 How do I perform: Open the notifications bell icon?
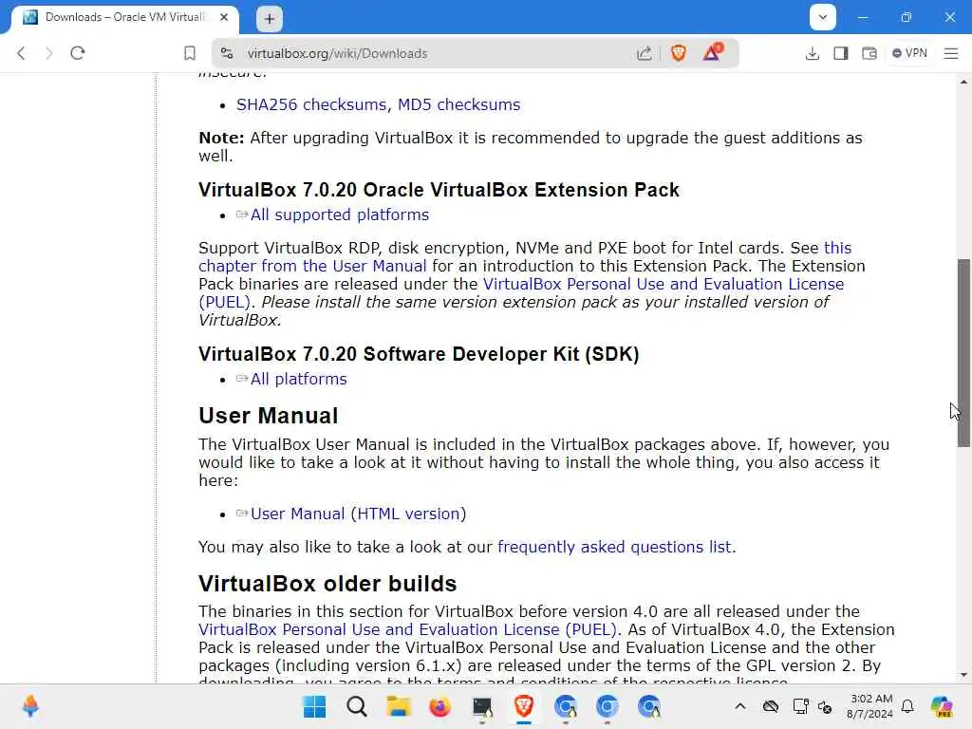(907, 706)
